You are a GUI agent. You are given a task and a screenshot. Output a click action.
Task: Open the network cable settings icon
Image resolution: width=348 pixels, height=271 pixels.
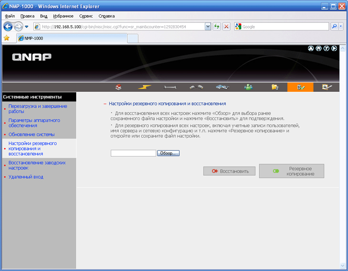tap(196, 87)
